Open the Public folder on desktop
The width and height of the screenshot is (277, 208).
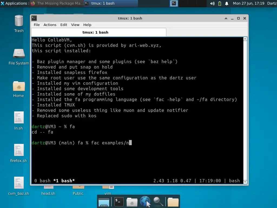coord(78,191)
